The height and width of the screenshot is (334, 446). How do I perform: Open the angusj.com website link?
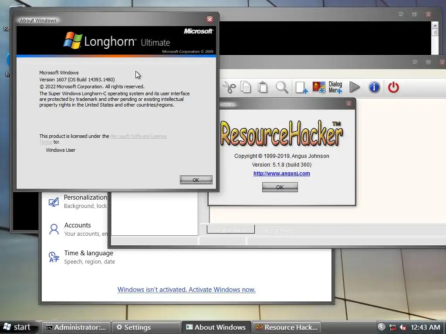(x=282, y=173)
